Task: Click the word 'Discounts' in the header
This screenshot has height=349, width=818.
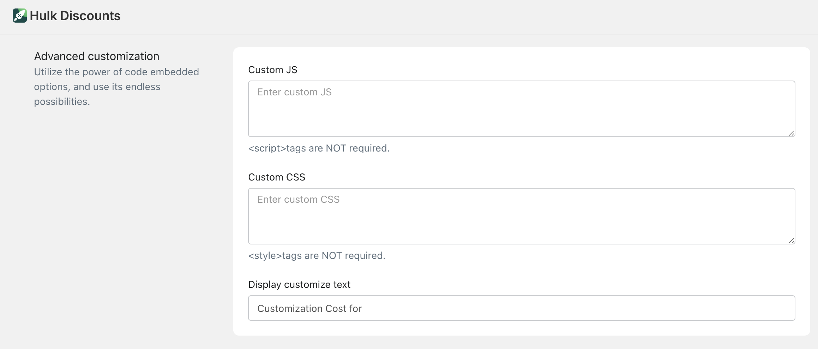Action: pos(90,16)
